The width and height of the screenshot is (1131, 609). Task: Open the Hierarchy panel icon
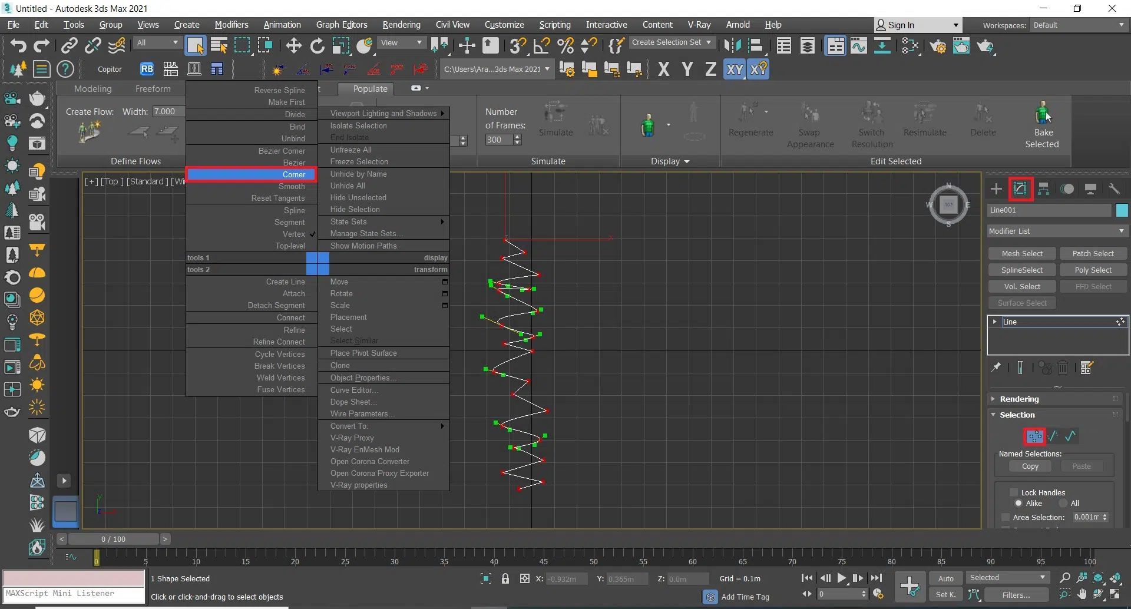pyautogui.click(x=1044, y=188)
